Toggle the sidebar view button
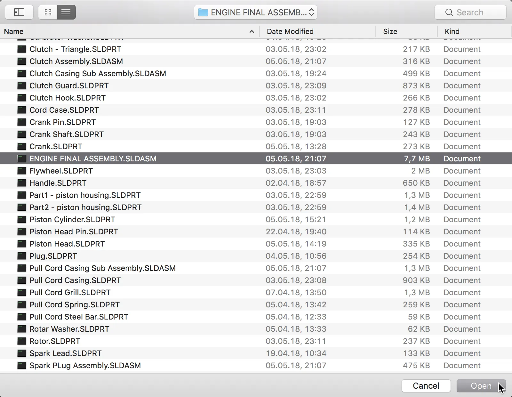This screenshot has height=397, width=512. (x=19, y=12)
